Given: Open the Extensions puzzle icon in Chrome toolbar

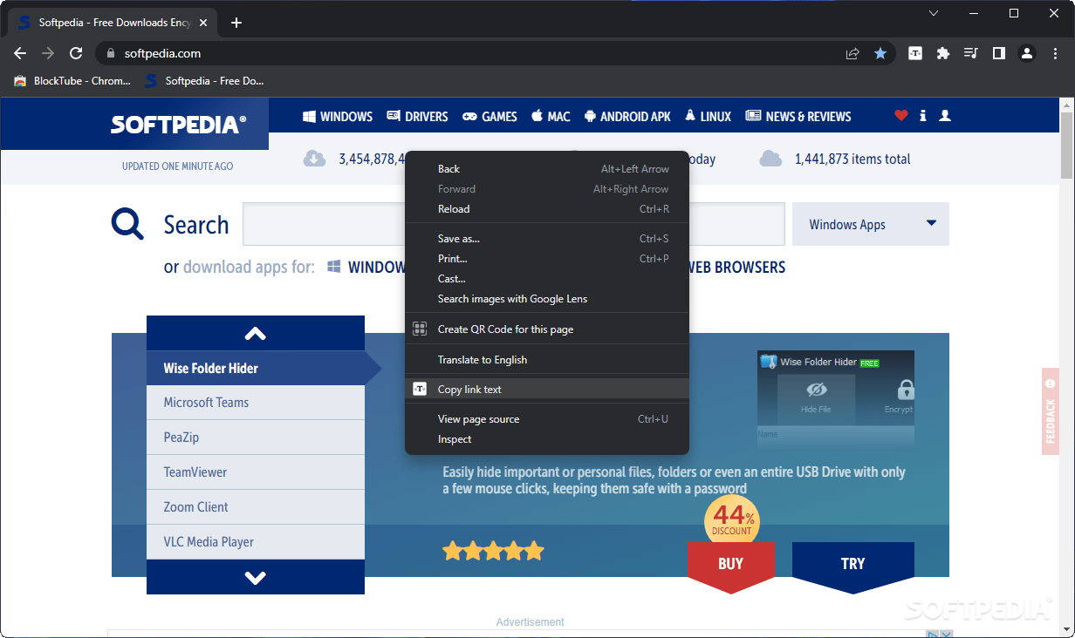Looking at the screenshot, I should tap(943, 52).
